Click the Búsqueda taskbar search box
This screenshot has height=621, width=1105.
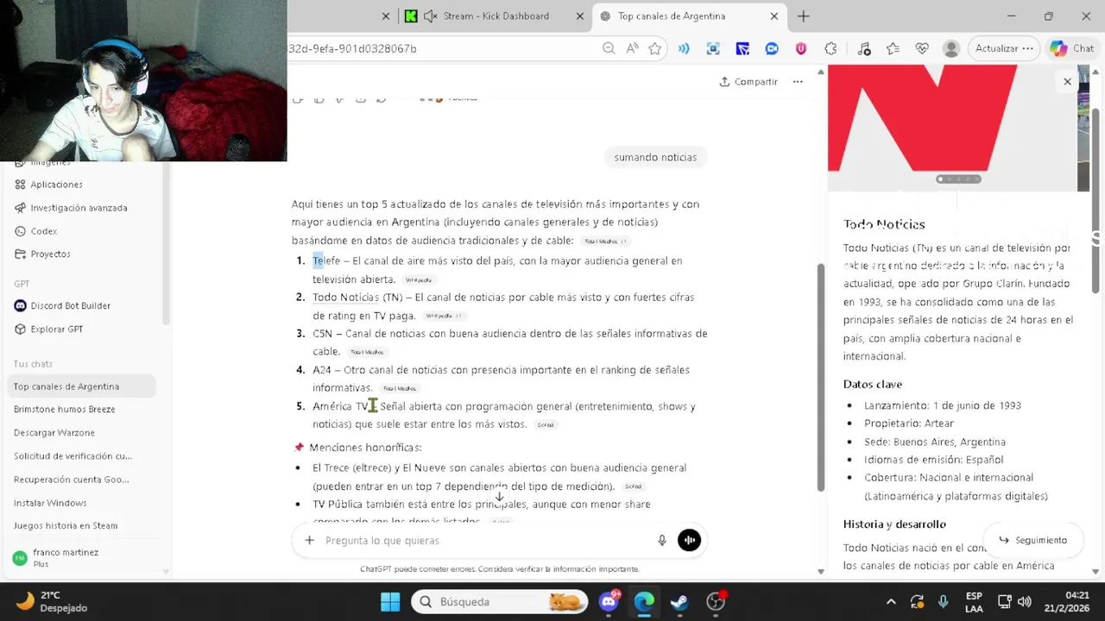pos(499,601)
